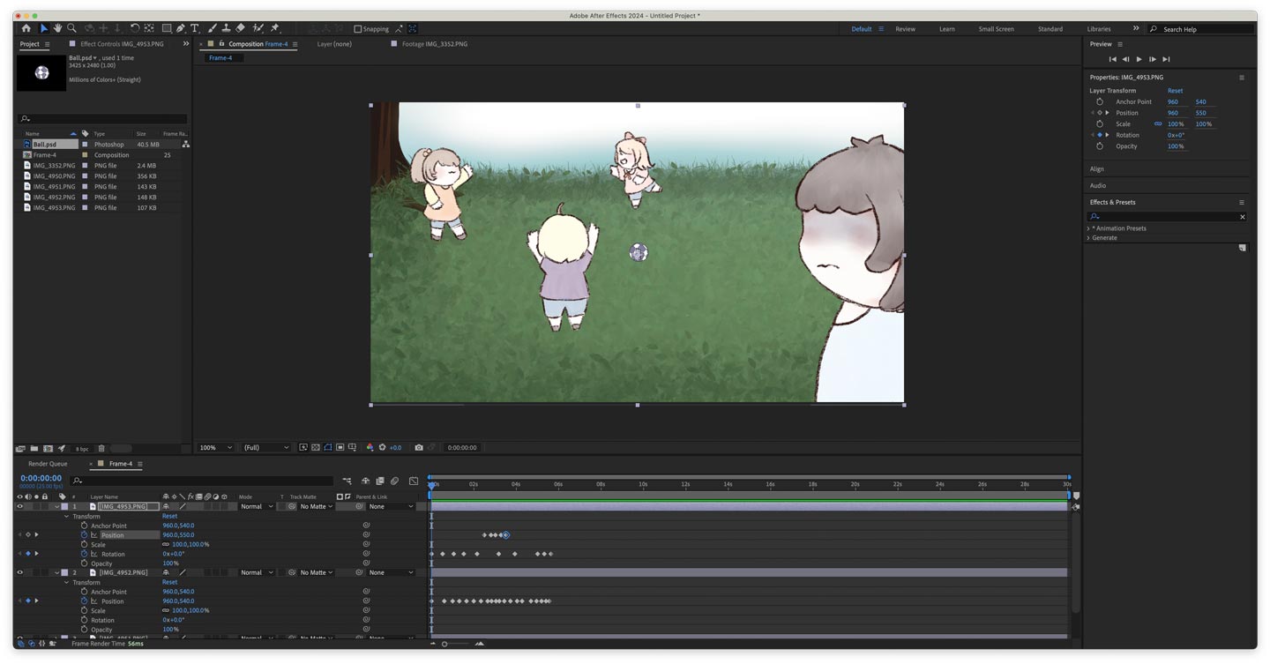This screenshot has height=664, width=1270.
Task: Click the Reset Exposure icon in viewer
Action: [382, 448]
